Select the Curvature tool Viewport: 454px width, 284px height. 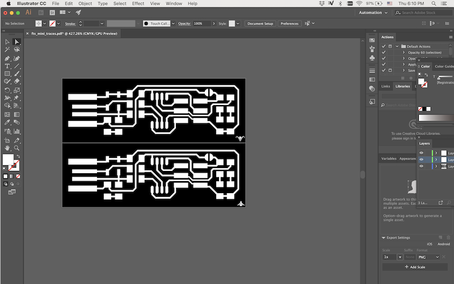pyautogui.click(x=17, y=59)
